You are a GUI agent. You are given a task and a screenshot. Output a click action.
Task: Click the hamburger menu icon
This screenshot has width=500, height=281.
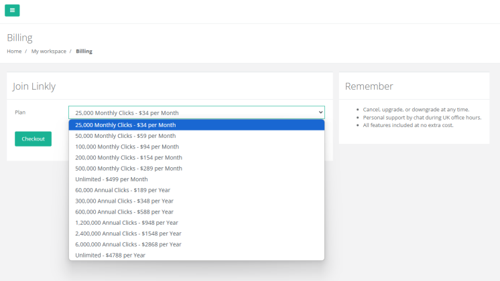(12, 11)
